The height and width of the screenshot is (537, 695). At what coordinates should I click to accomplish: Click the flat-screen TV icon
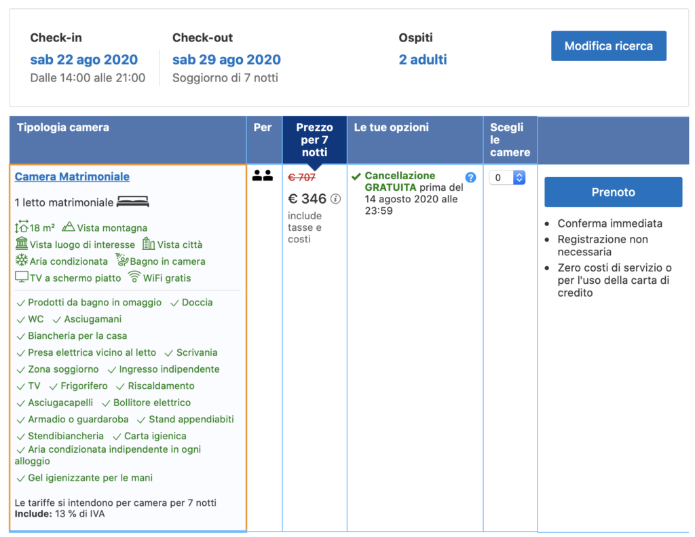pos(22,278)
